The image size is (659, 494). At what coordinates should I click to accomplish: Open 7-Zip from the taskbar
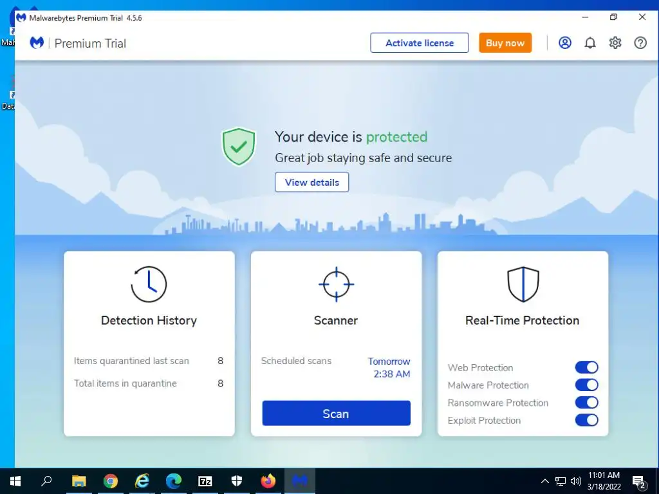(x=205, y=481)
